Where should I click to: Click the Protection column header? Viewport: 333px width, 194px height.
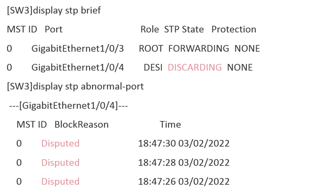click(x=234, y=29)
